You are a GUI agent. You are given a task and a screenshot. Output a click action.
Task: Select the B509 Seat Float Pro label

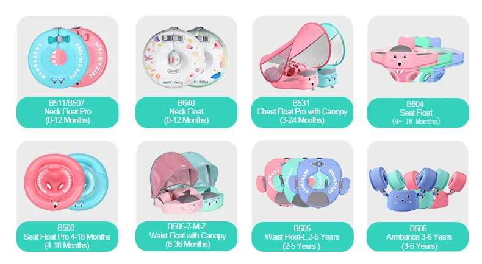[x=67, y=237]
